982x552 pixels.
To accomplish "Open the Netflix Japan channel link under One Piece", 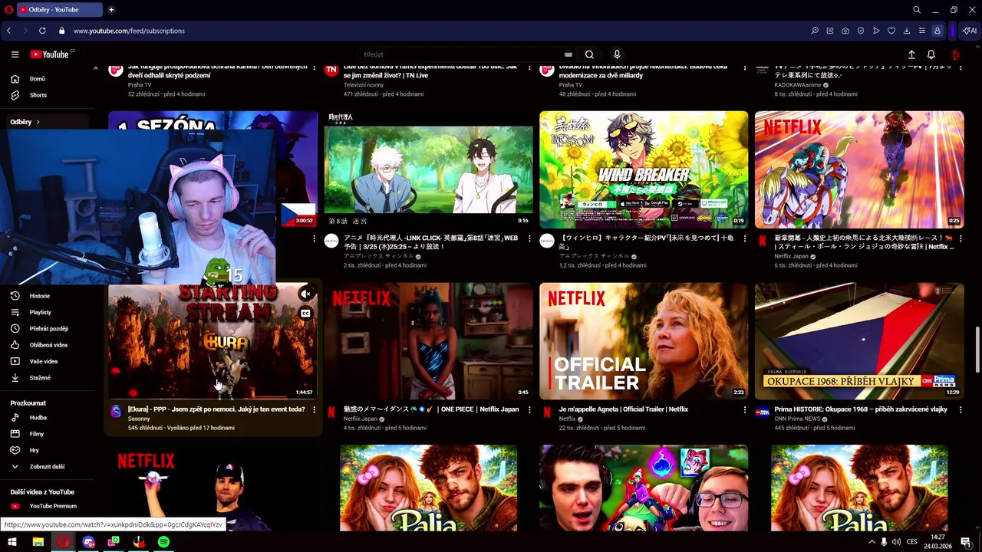I will 361,419.
